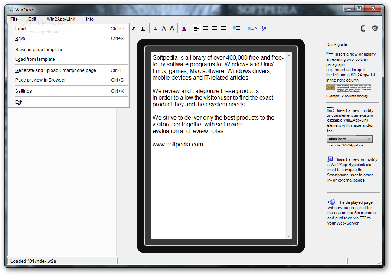392x275 pixels.
Task: Open the Info menu
Action: coord(90,19)
